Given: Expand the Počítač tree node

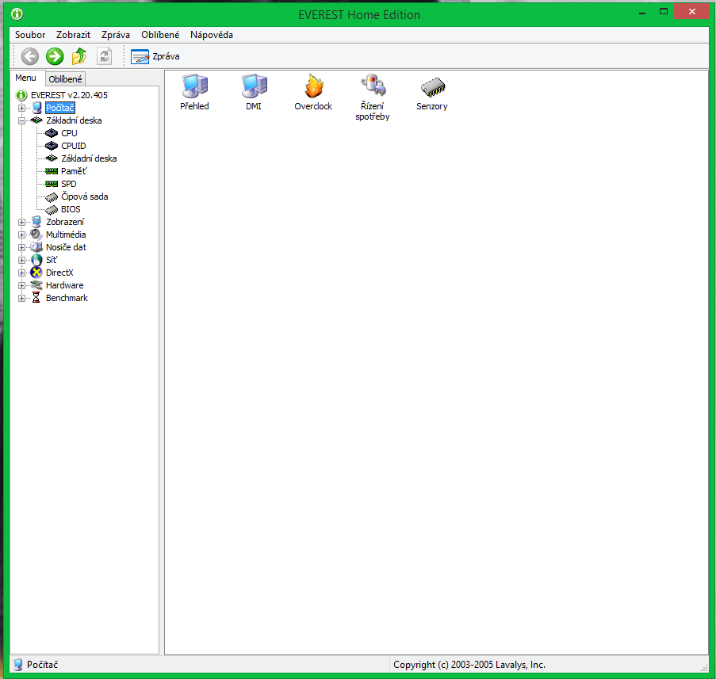Looking at the screenshot, I should 21,108.
